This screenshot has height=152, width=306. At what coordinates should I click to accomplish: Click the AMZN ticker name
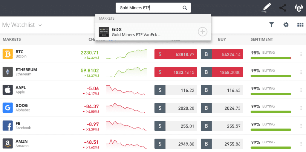tap(22, 141)
